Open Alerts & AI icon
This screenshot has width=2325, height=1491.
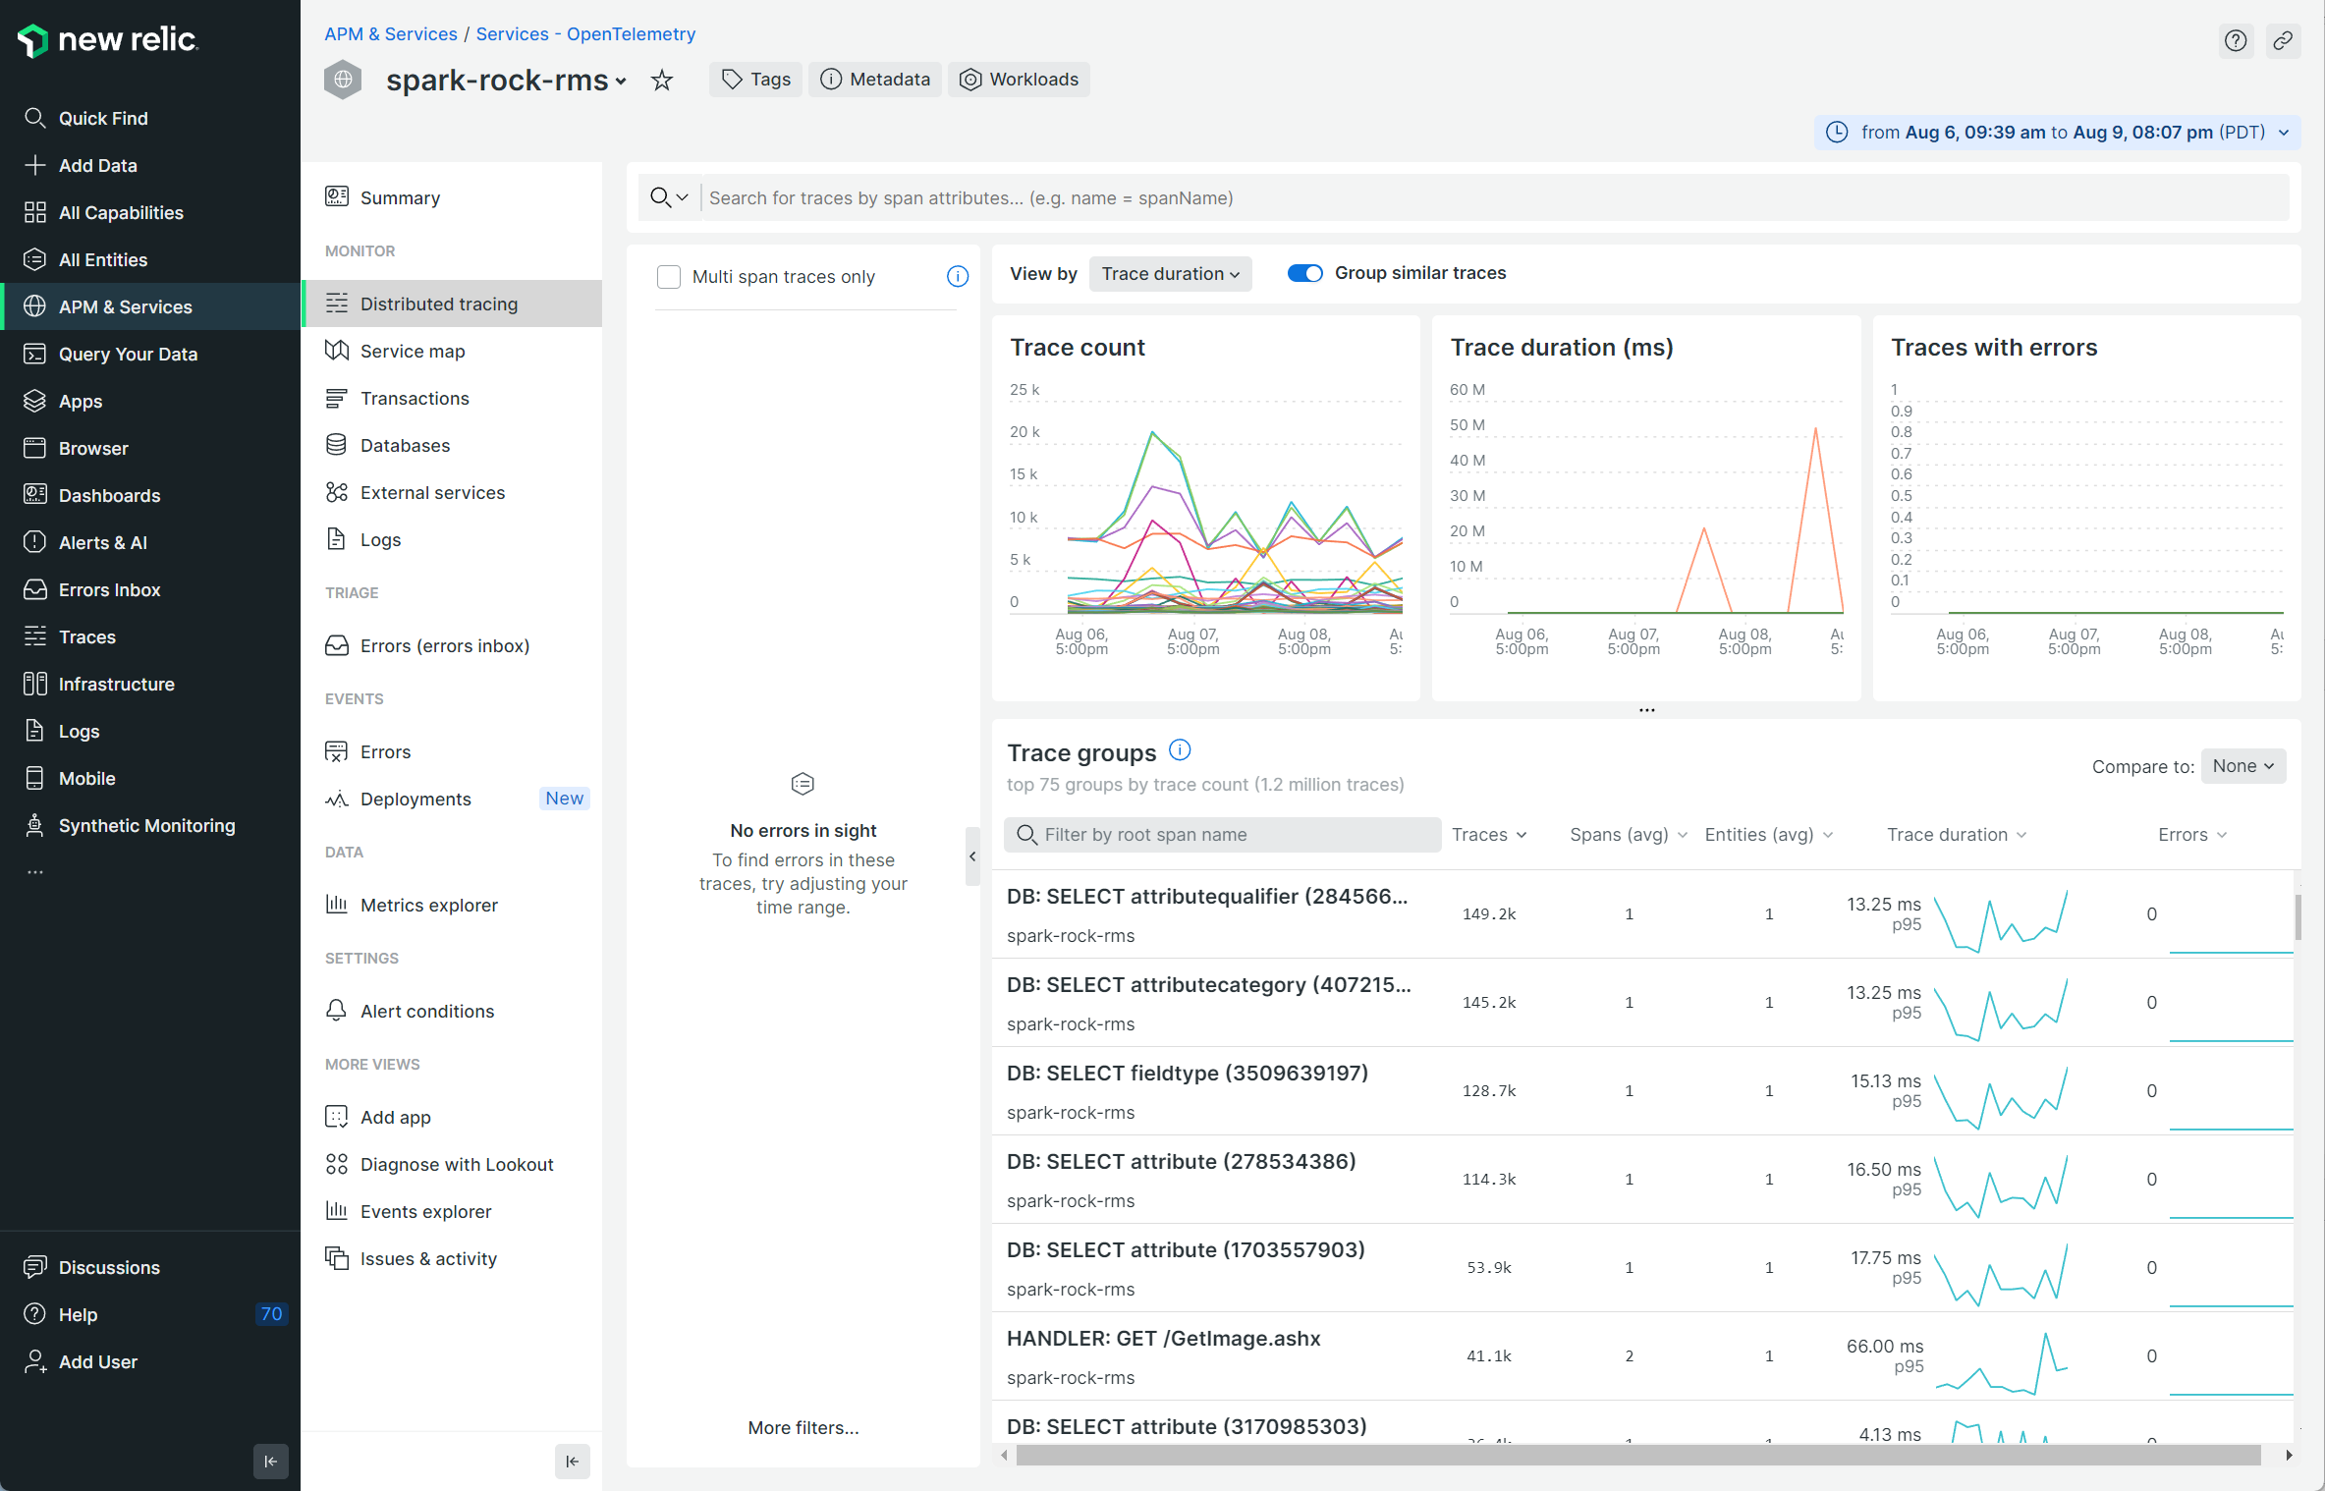coord(34,542)
